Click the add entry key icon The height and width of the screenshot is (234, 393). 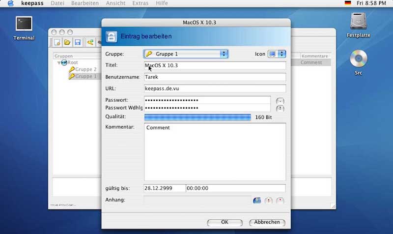tap(90, 42)
